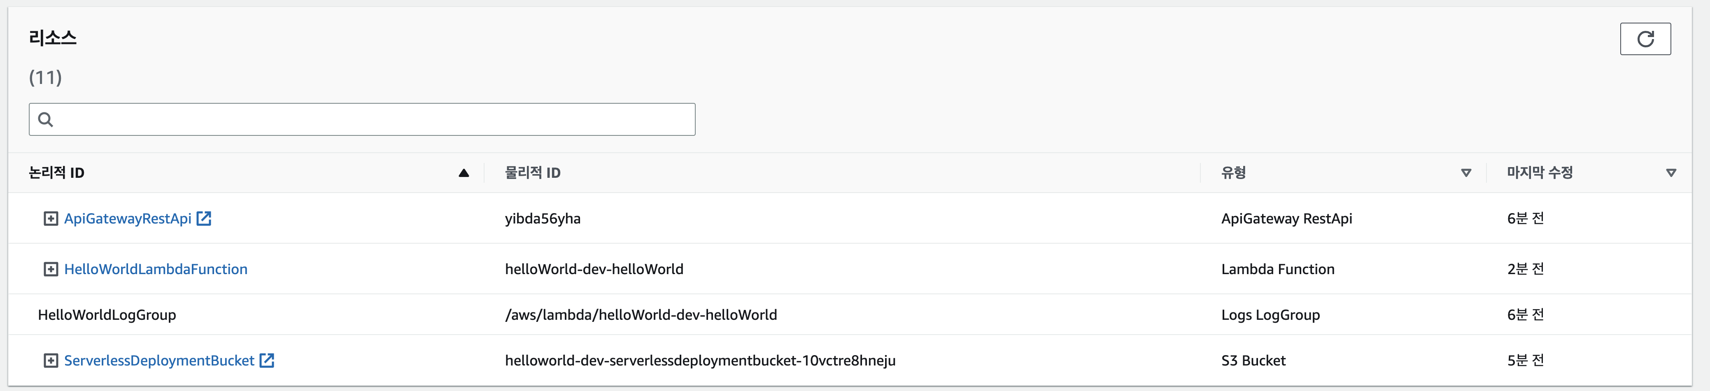Click the 마지막 수정 column header text
The height and width of the screenshot is (391, 1710).
tap(1540, 172)
